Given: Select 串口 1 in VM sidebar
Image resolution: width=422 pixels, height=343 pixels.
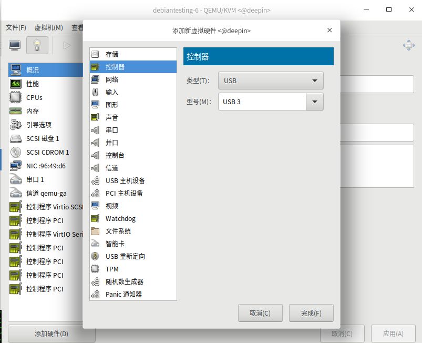Looking at the screenshot, I should point(46,179).
